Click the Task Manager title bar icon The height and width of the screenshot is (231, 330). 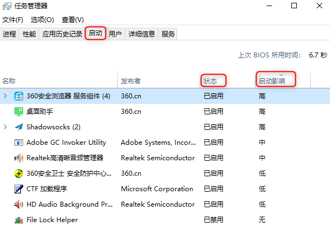coord(7,6)
